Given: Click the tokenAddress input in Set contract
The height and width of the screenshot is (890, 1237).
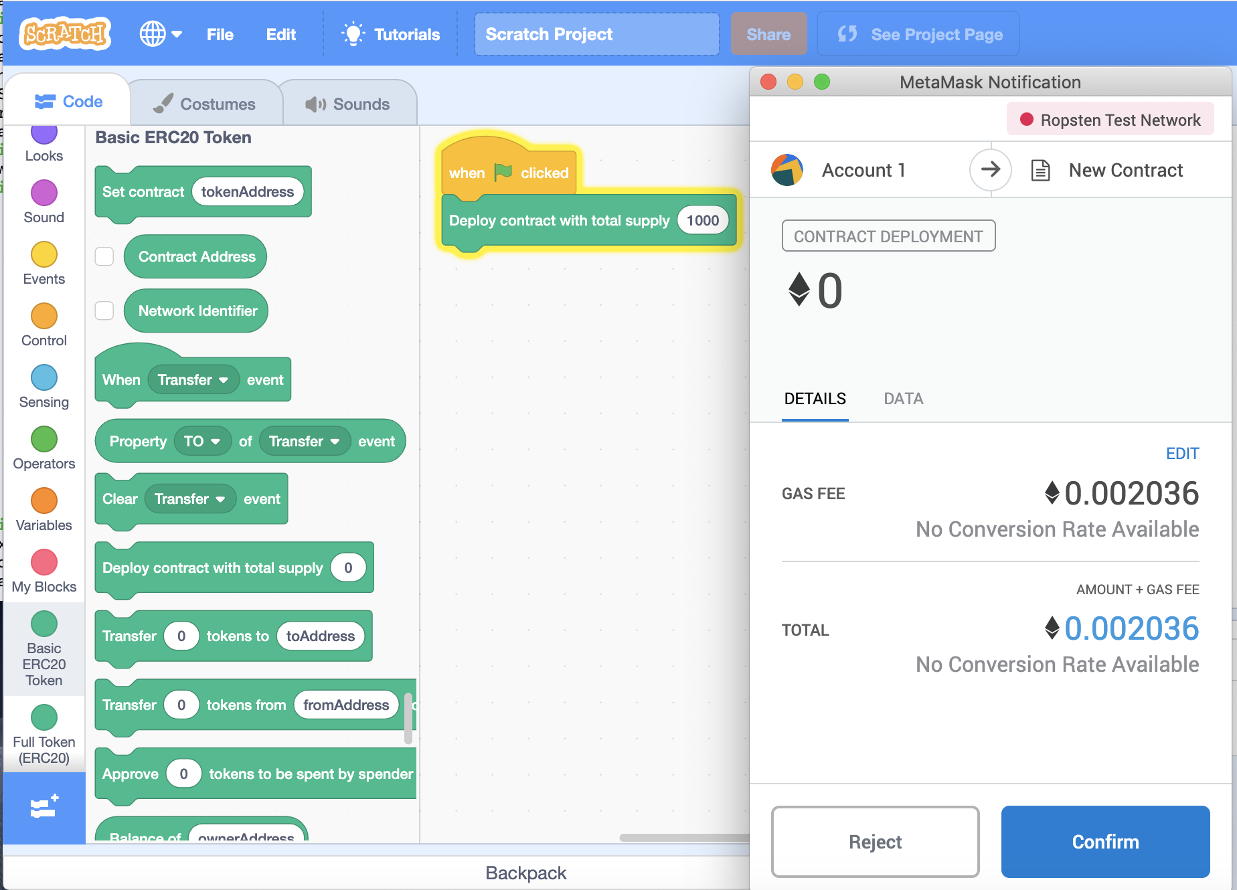Looking at the screenshot, I should (x=248, y=191).
